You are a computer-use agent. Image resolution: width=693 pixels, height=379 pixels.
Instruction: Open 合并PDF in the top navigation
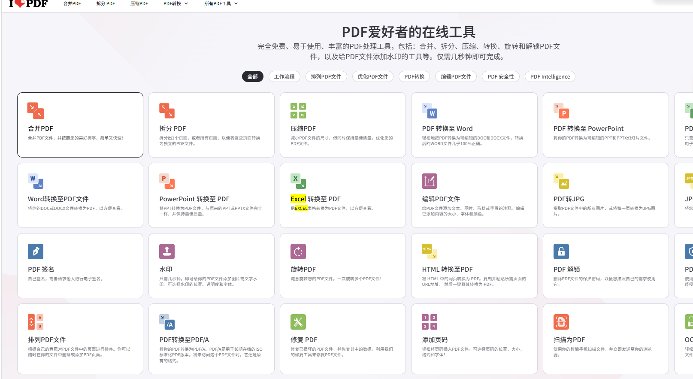(72, 3)
